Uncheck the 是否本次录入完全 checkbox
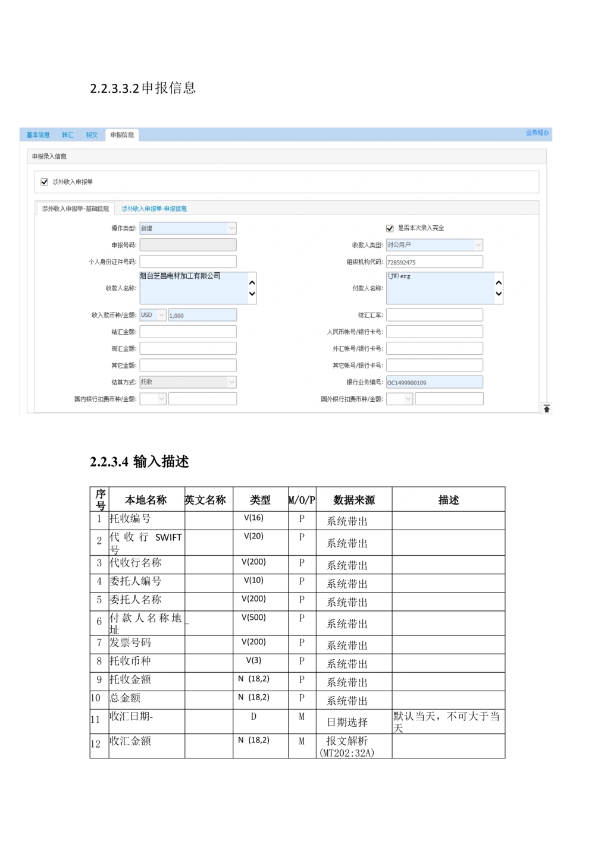The image size is (595, 841). coord(389,228)
